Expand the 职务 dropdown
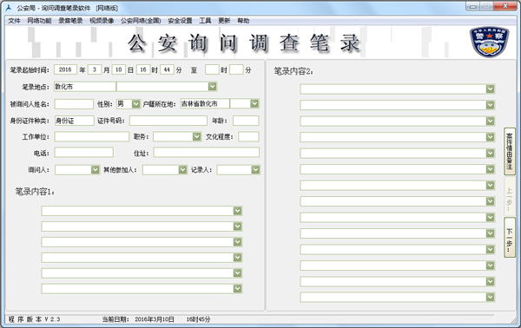521x328 pixels. point(197,136)
